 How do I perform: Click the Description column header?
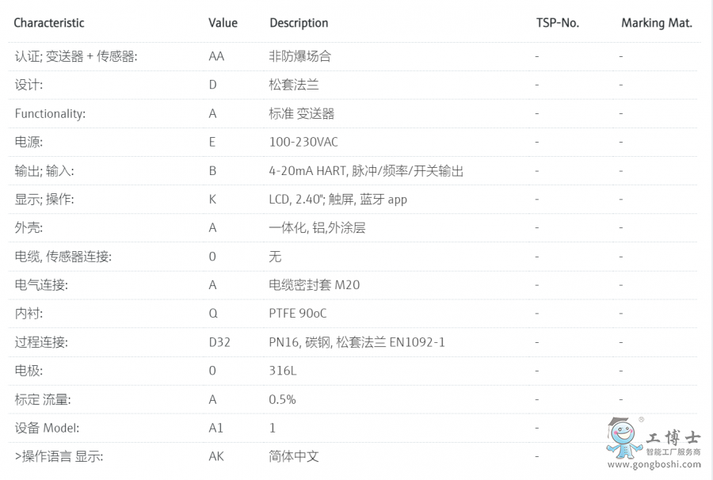(299, 23)
